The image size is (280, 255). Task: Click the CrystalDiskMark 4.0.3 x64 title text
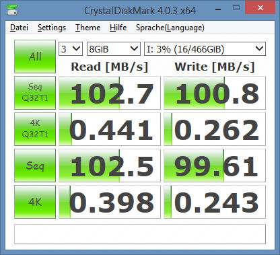pos(140,11)
